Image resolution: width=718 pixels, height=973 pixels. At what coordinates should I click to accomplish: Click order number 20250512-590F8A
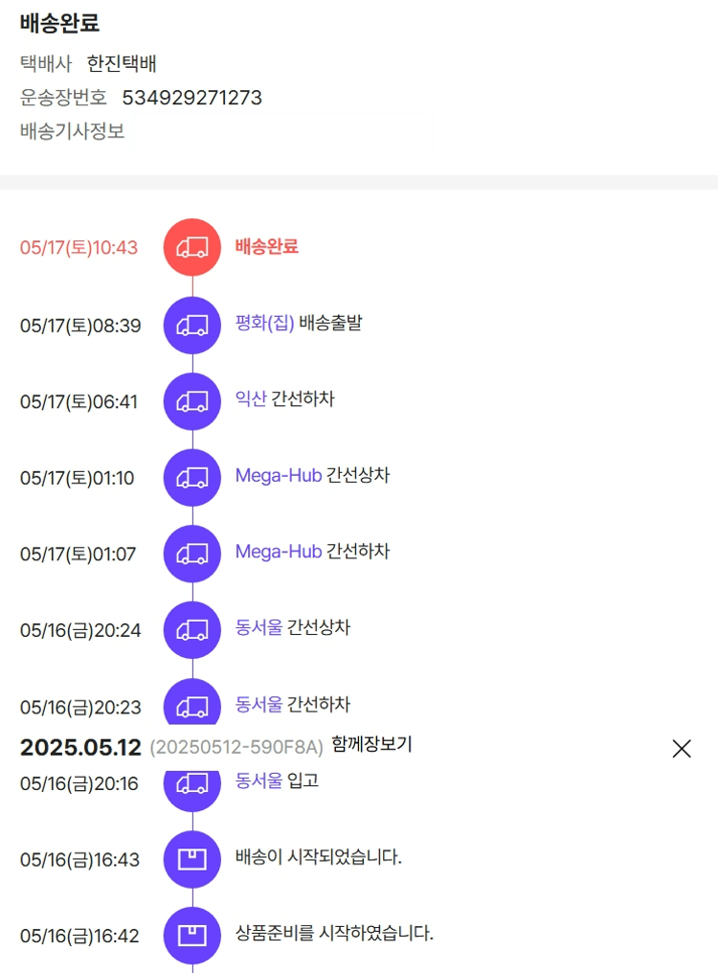pos(236,748)
